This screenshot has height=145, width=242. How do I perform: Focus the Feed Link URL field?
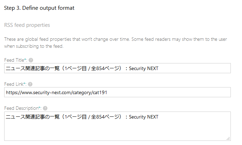[118, 92]
